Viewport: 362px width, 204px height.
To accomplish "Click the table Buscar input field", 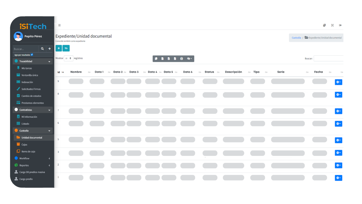I will 329,58.
